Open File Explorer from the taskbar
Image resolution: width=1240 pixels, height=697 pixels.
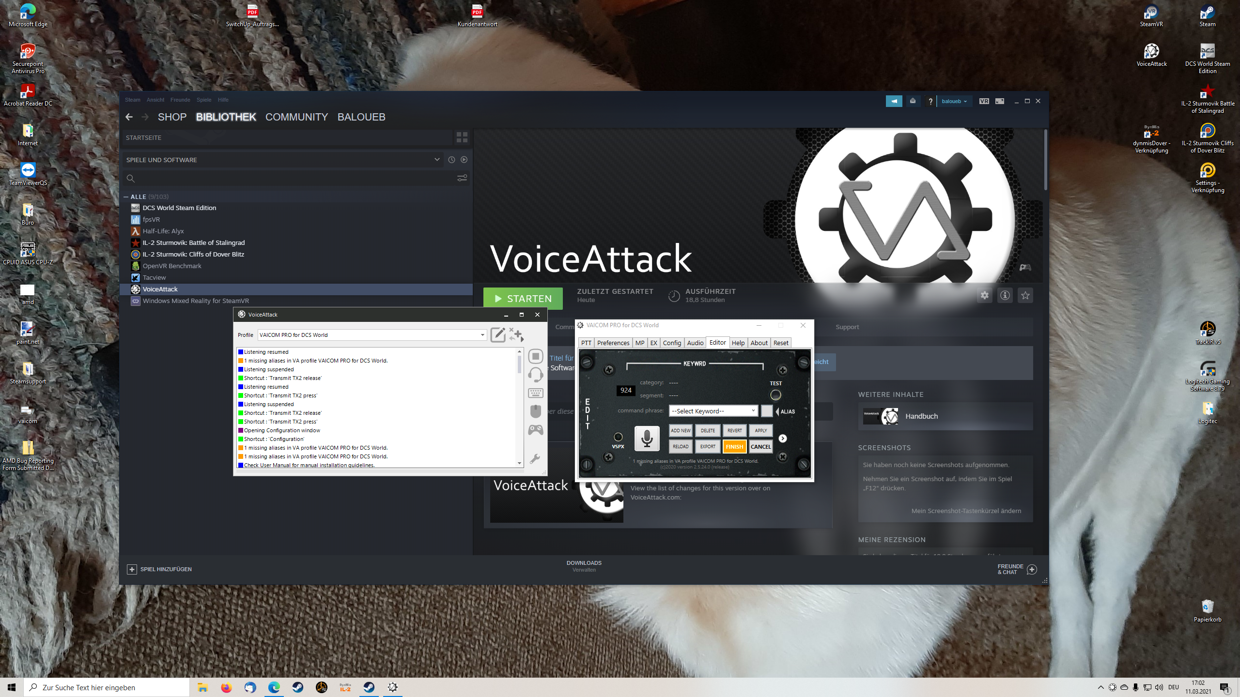click(202, 687)
